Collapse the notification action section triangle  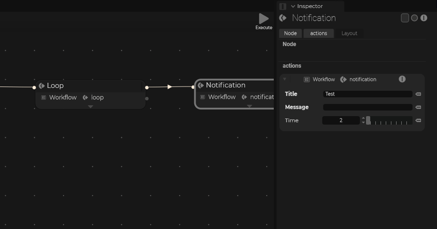(x=285, y=79)
